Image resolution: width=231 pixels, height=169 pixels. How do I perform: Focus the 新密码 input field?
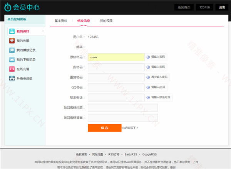(116, 67)
